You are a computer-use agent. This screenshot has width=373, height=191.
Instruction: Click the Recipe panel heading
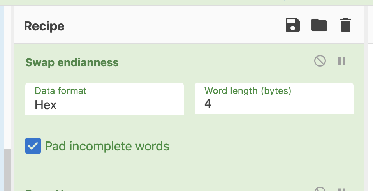[44, 26]
